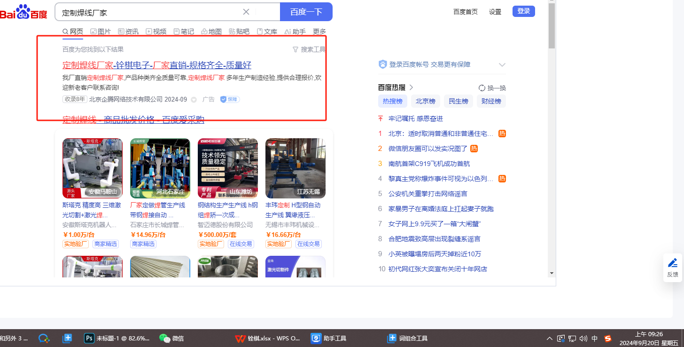
Task: Open the 斯塔克 精度高 三维激光切割 product title
Action: 93,210
